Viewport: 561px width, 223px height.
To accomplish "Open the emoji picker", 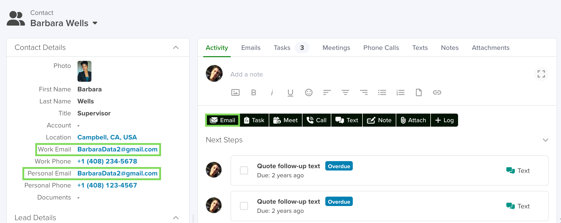I will click(x=309, y=92).
